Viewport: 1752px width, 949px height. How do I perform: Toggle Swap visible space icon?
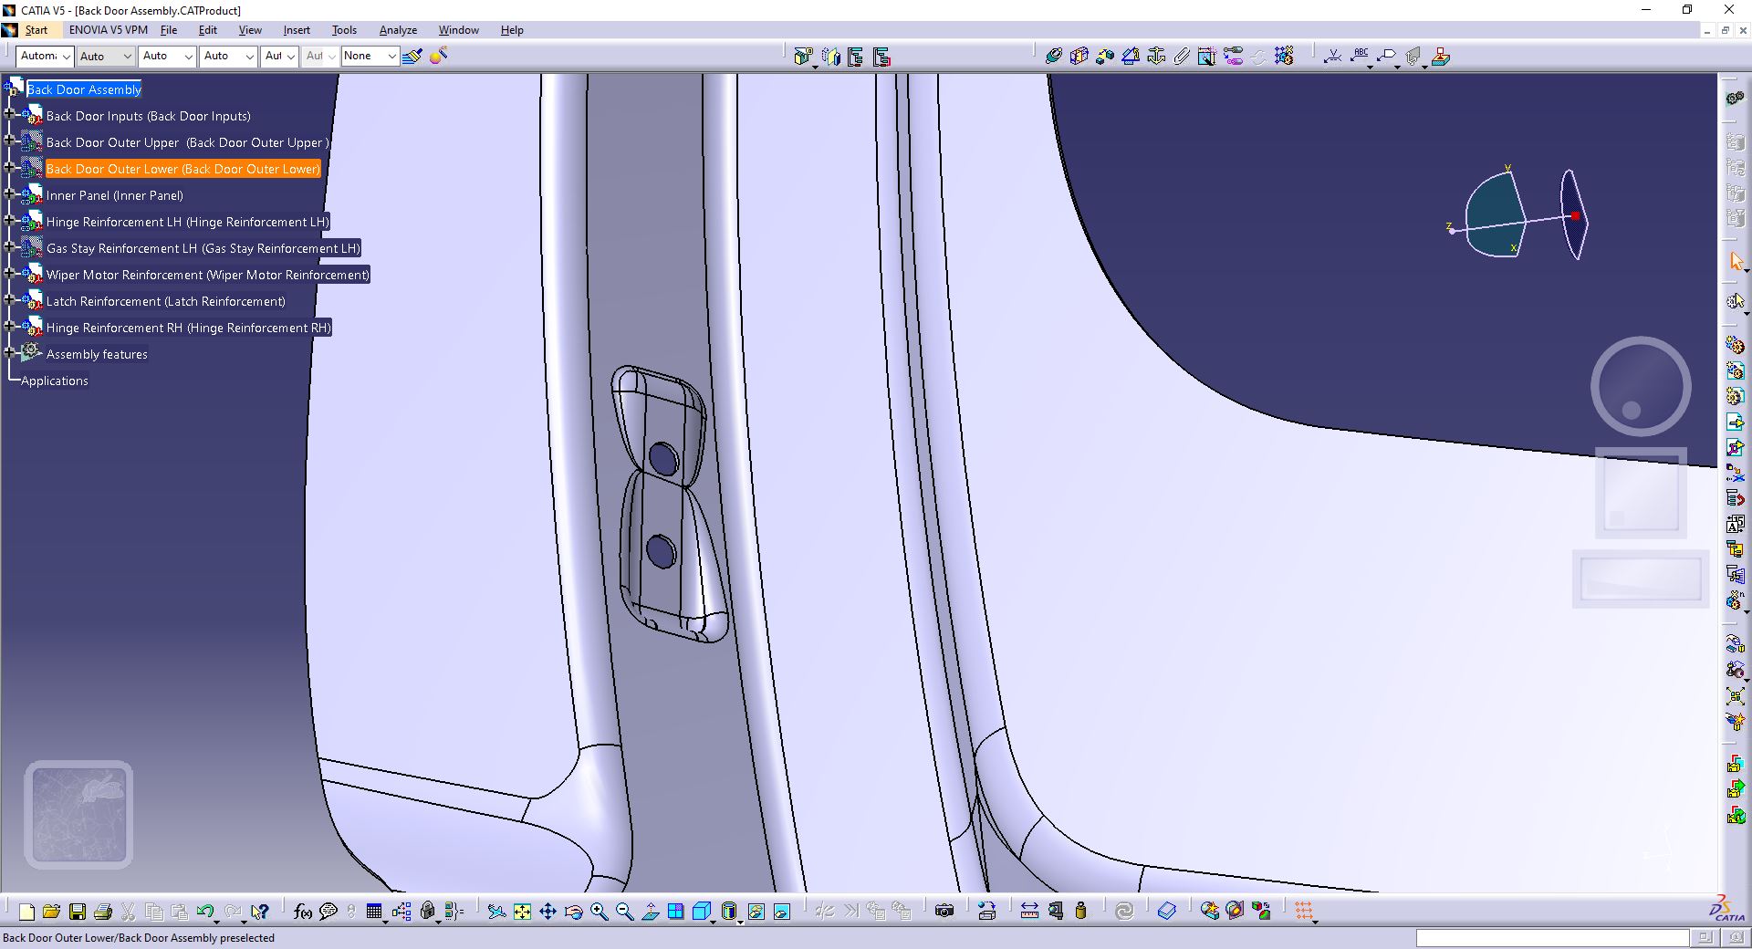(x=782, y=912)
